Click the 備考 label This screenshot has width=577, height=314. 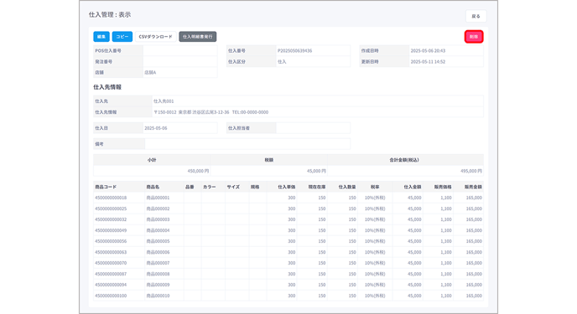(99, 144)
